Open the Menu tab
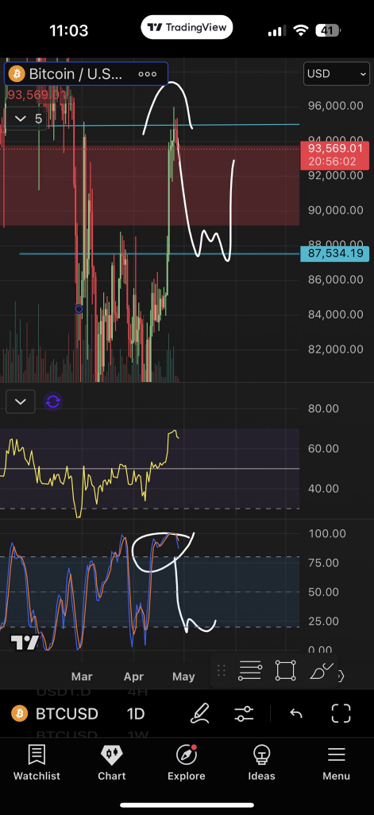The width and height of the screenshot is (374, 815). click(336, 762)
